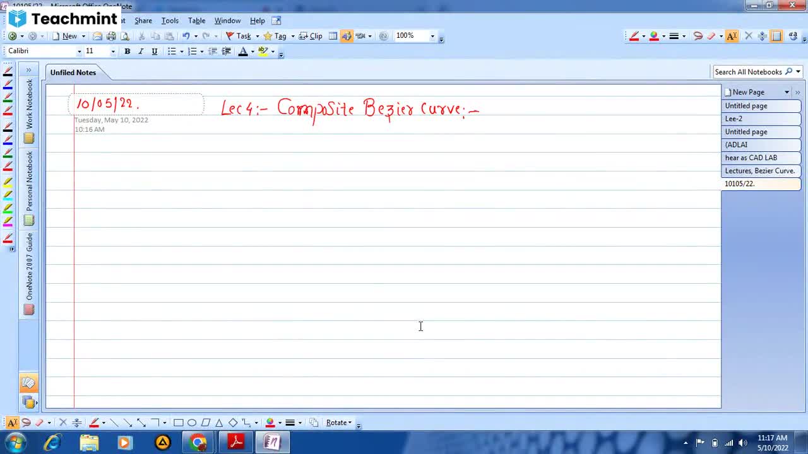The image size is (808, 454).
Task: Click inside Search All Notebooks field
Action: tap(747, 72)
